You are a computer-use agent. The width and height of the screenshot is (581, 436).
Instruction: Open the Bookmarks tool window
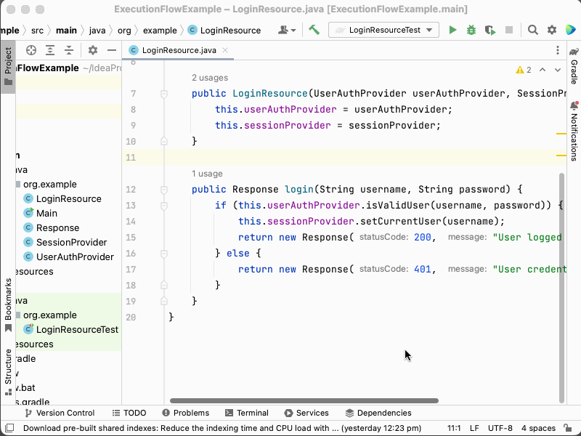pyautogui.click(x=8, y=305)
